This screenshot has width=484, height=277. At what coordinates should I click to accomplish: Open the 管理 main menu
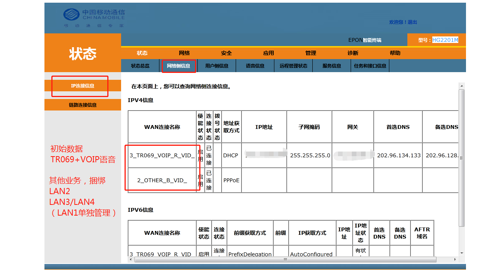(x=311, y=53)
